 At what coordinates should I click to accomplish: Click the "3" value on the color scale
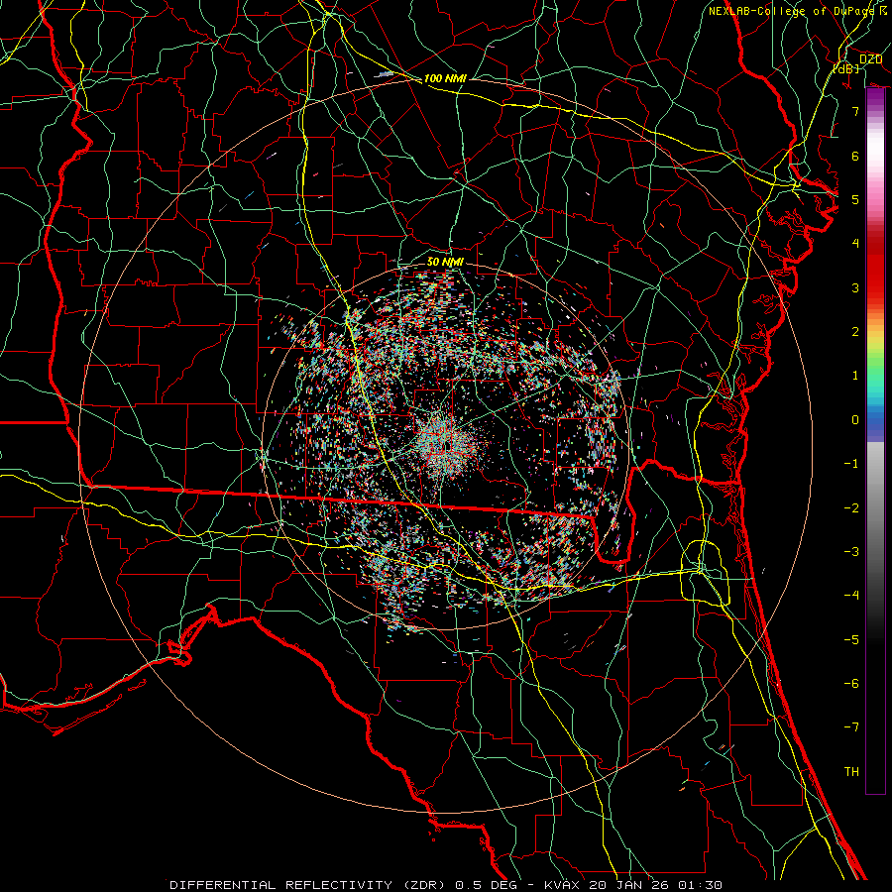(x=855, y=287)
